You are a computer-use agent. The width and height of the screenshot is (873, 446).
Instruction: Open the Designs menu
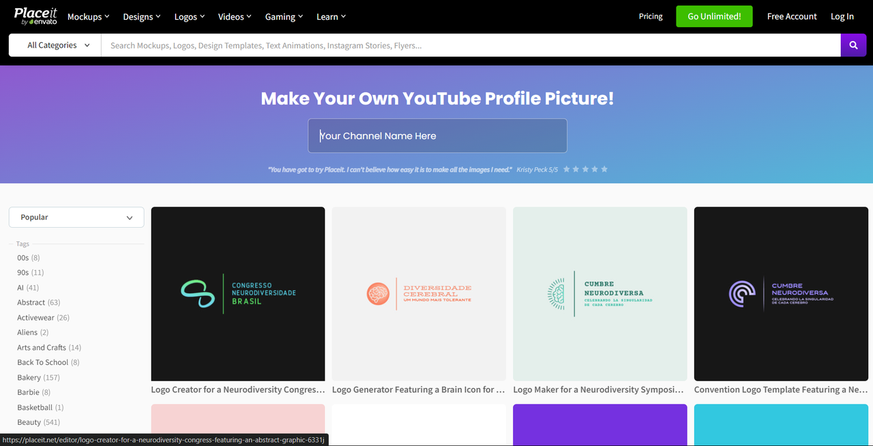click(142, 16)
